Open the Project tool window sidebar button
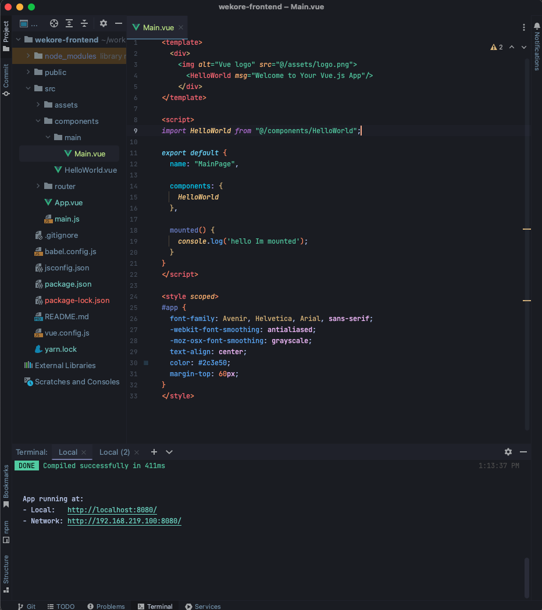Screen dimensions: 542x610 (x=6, y=36)
